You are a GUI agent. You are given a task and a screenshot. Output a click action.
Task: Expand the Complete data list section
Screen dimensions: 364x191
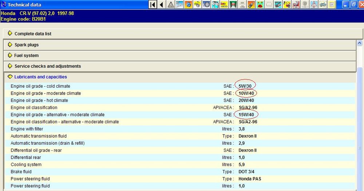[x=183, y=34]
